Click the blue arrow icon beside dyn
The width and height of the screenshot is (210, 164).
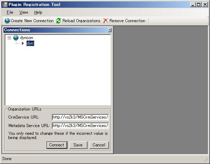[23, 43]
